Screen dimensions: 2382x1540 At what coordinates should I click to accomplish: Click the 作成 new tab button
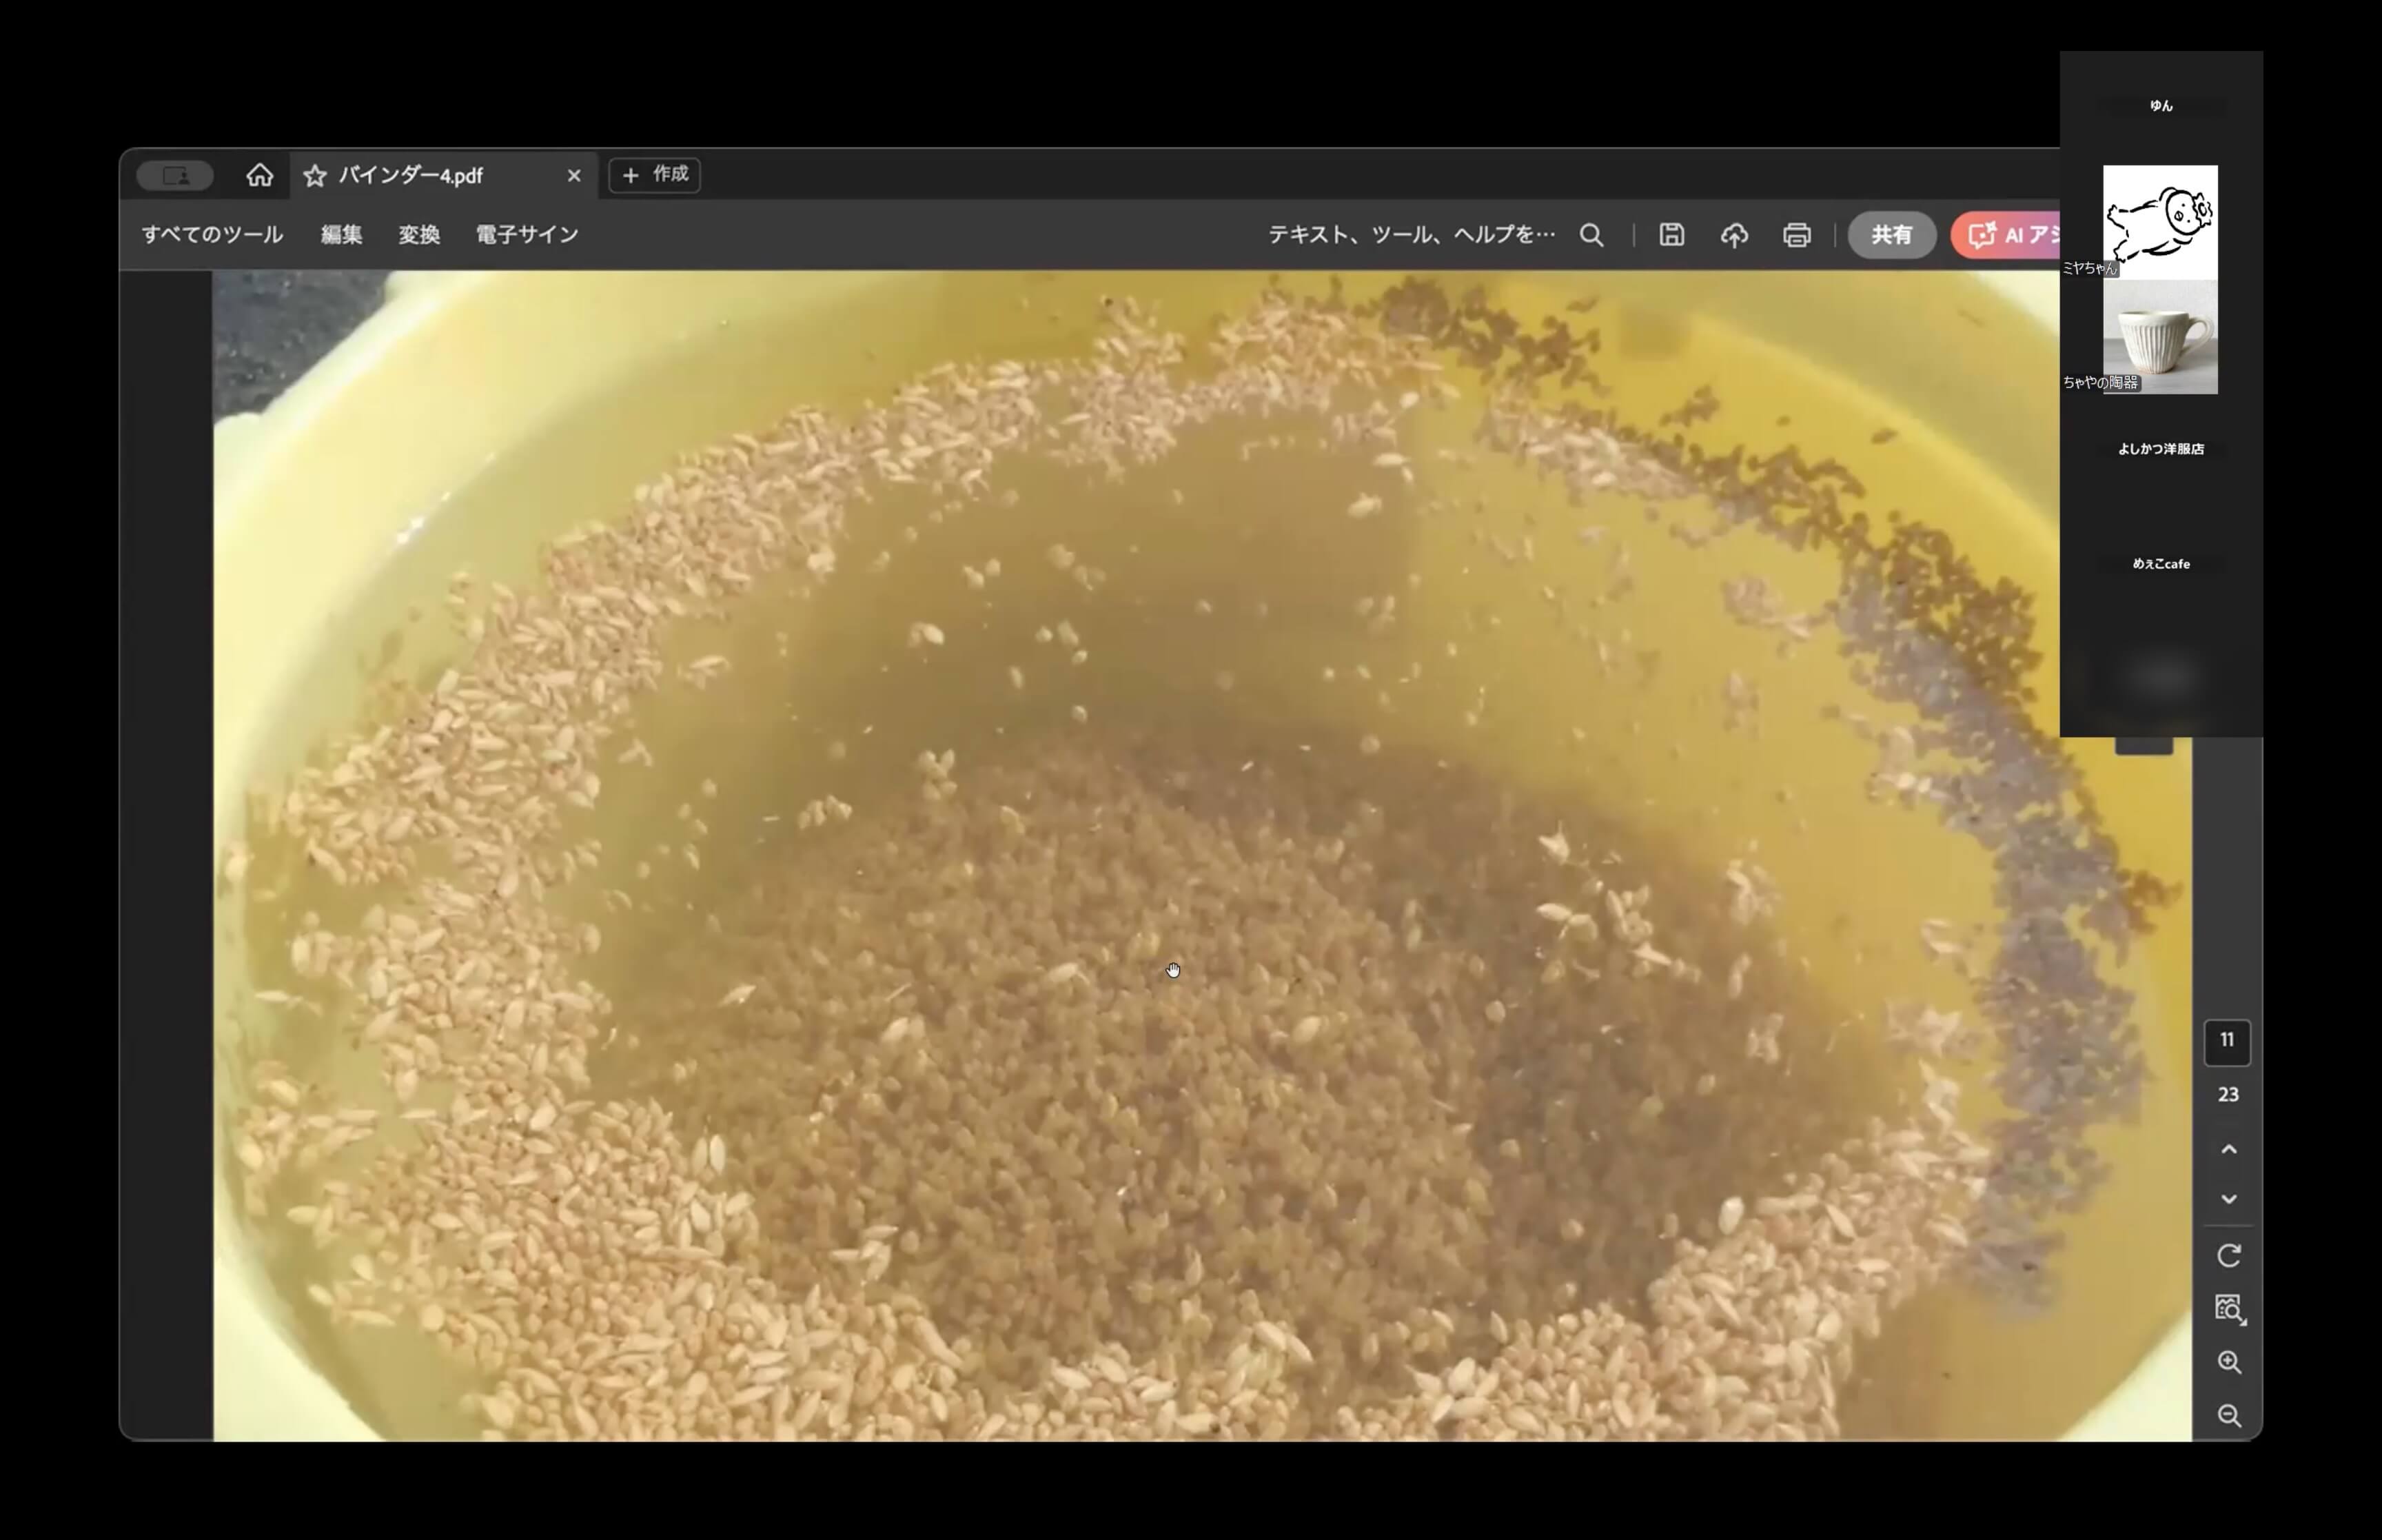655,175
